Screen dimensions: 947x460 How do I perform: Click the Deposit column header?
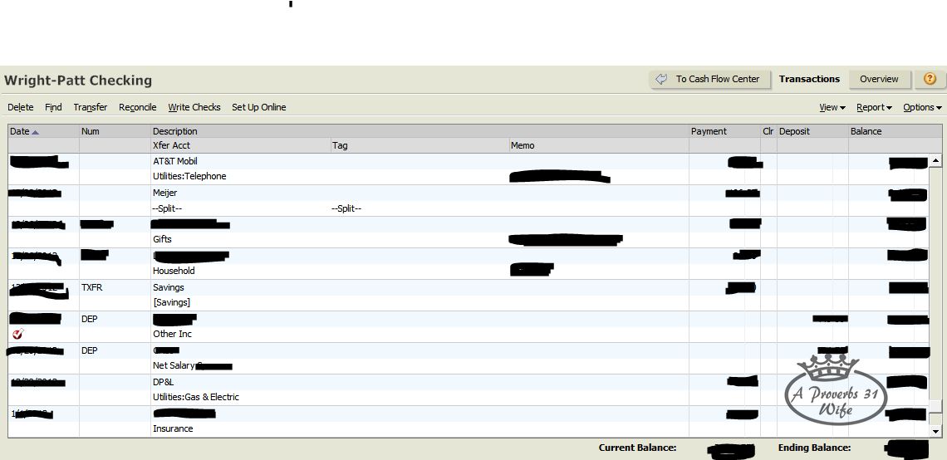tap(812, 131)
